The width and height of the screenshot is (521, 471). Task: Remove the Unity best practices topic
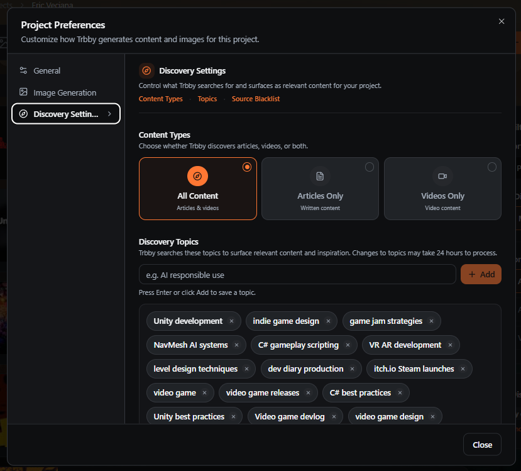(234, 417)
